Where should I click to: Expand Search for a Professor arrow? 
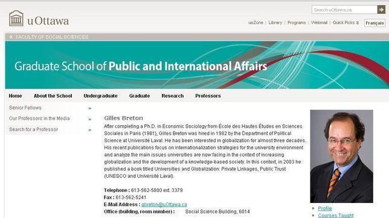[x=90, y=130]
